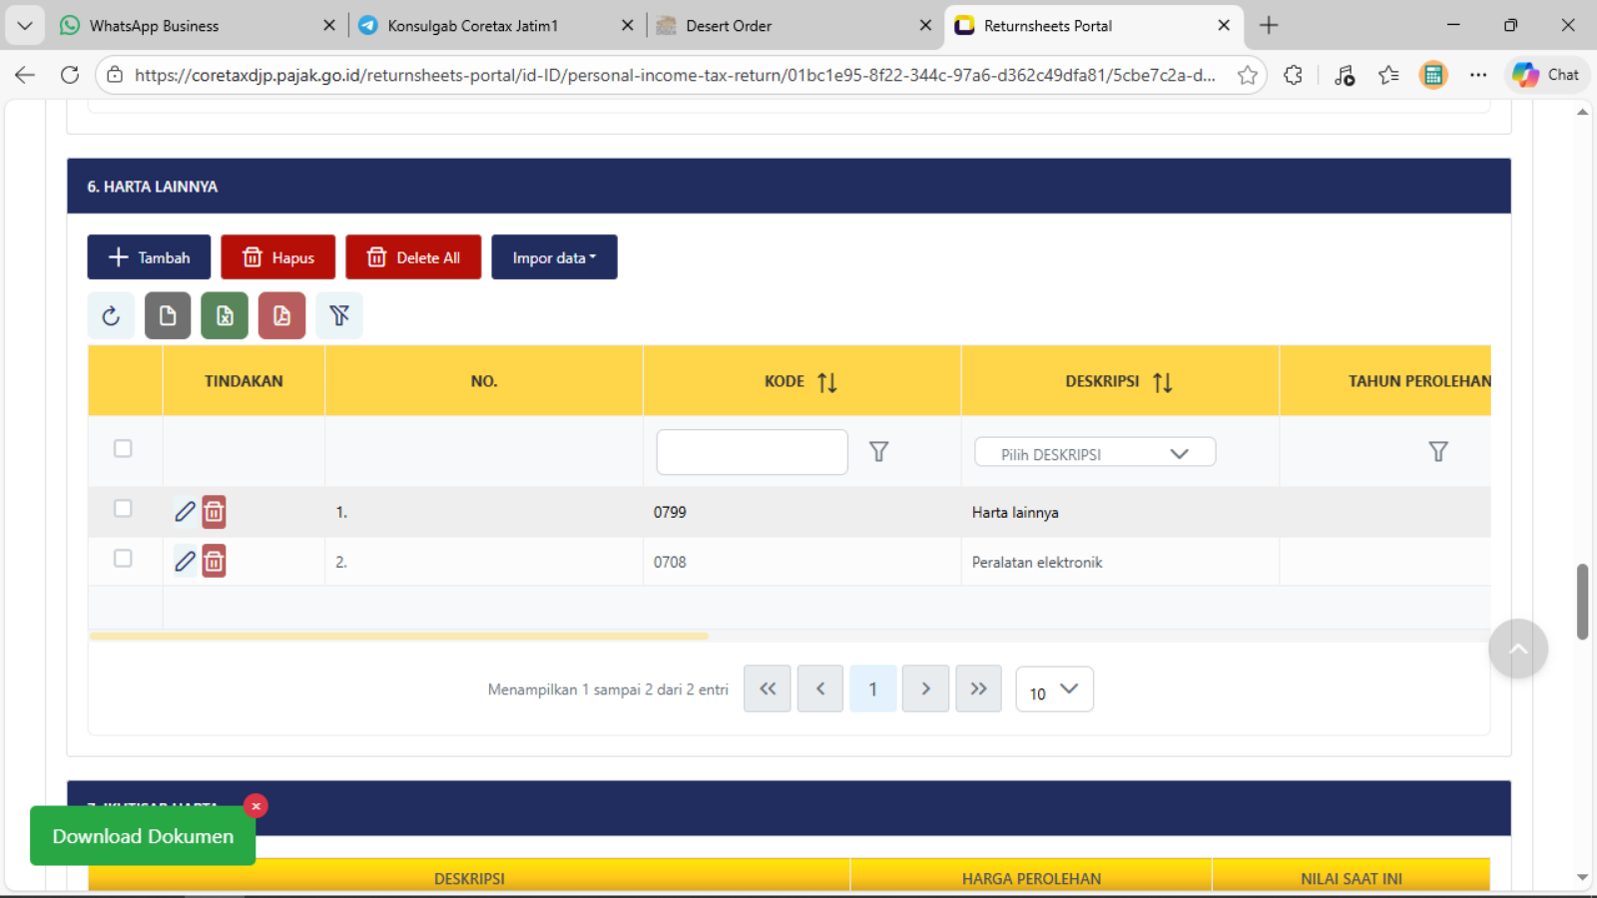Click the Tambah button
Image resolution: width=1597 pixels, height=898 pixels.
149,257
